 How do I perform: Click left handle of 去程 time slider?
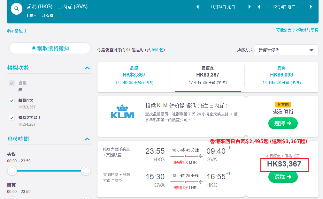click(12, 171)
